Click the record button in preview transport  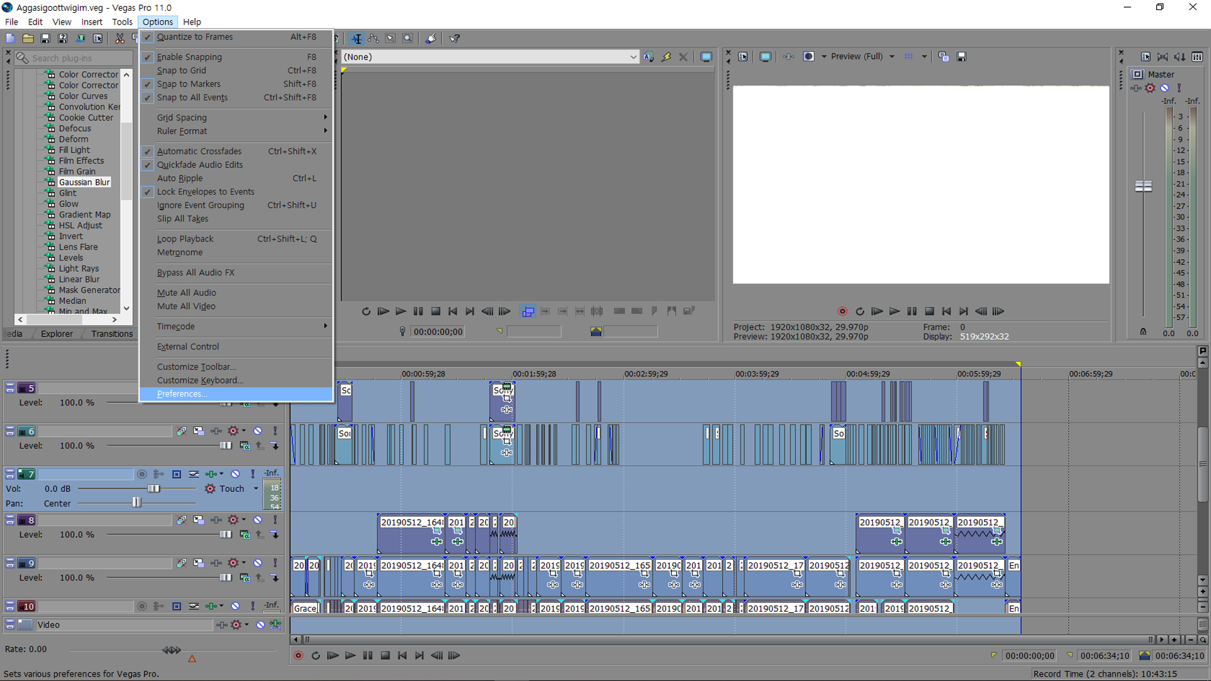pyautogui.click(x=842, y=311)
